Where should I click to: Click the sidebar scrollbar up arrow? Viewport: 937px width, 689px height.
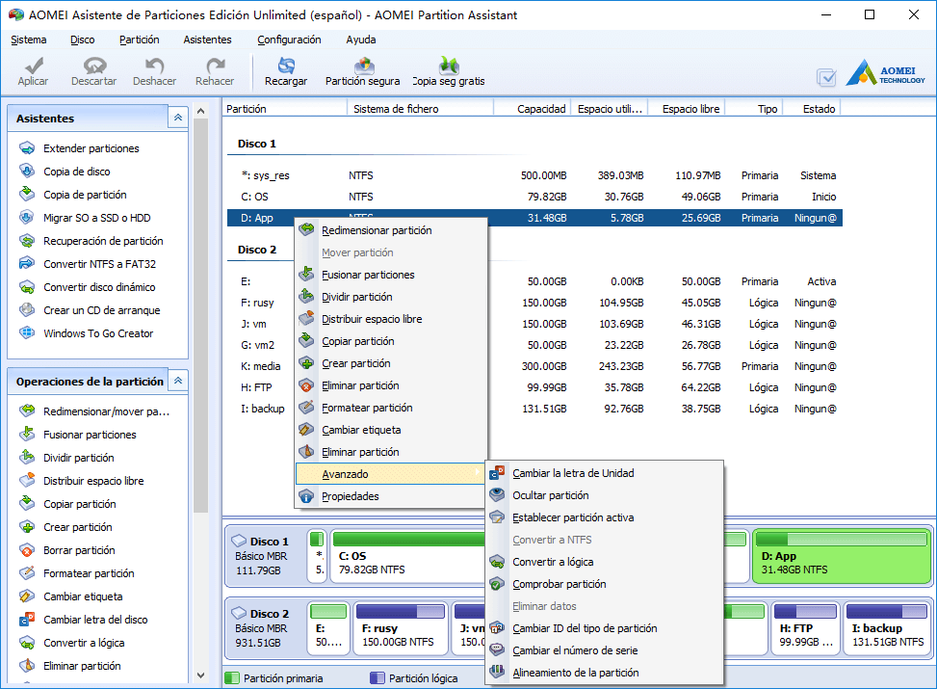200,111
